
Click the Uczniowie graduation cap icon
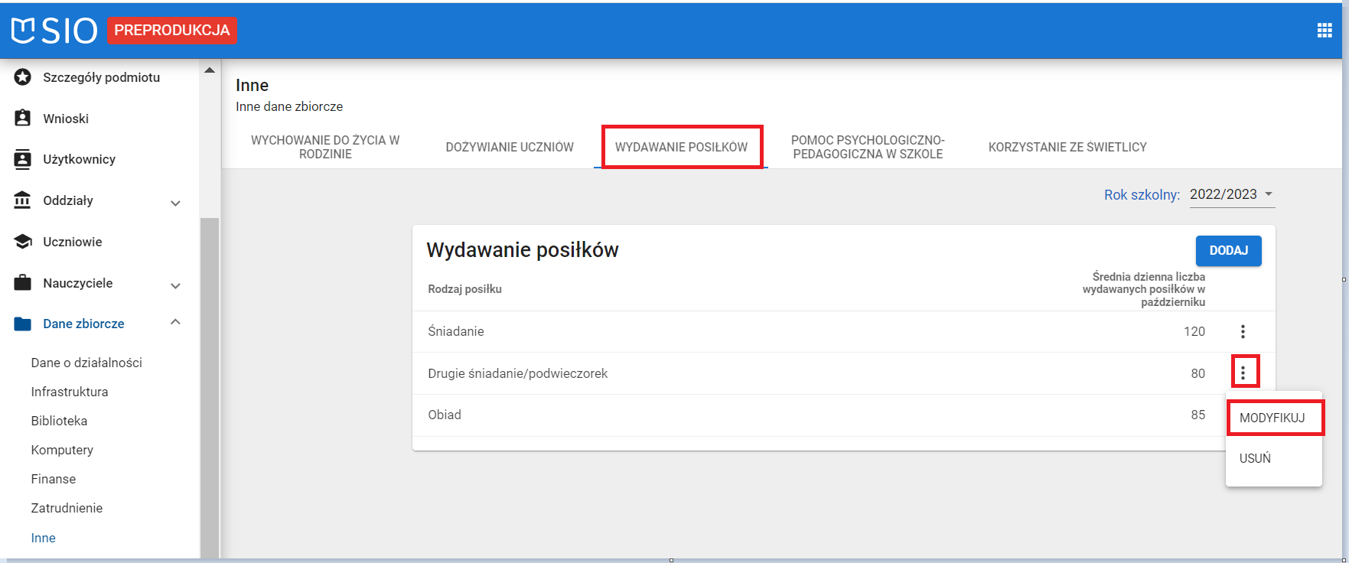click(x=23, y=242)
